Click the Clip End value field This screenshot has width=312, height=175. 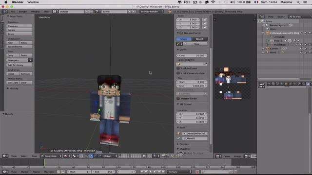[192, 86]
